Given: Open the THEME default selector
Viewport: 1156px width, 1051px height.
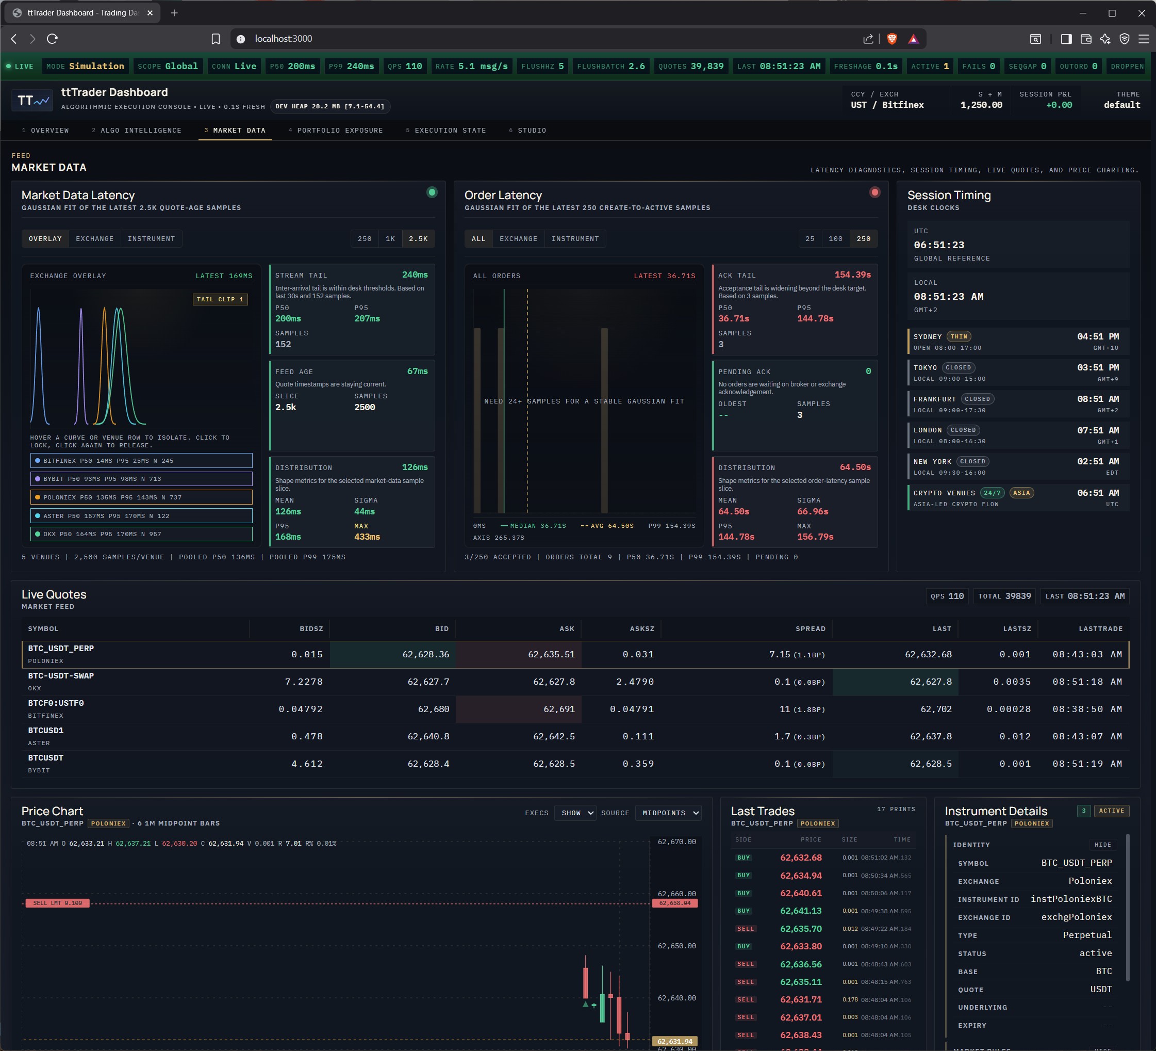Looking at the screenshot, I should pyautogui.click(x=1121, y=100).
